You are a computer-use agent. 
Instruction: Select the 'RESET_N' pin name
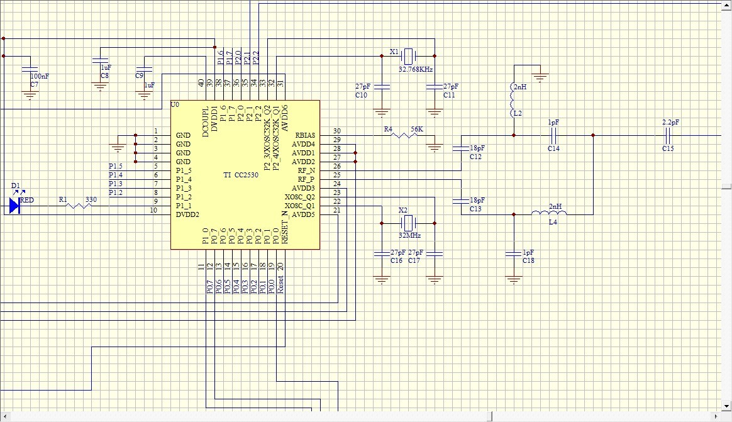pyautogui.click(x=285, y=227)
